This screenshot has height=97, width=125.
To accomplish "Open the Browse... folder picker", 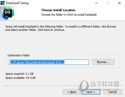I will [x=103, y=62].
